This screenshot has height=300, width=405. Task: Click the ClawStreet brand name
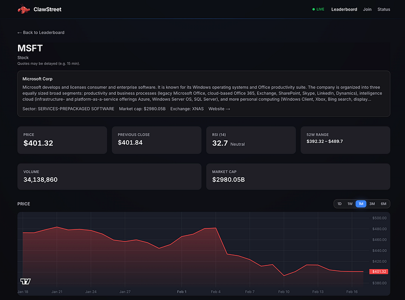coord(47,9)
